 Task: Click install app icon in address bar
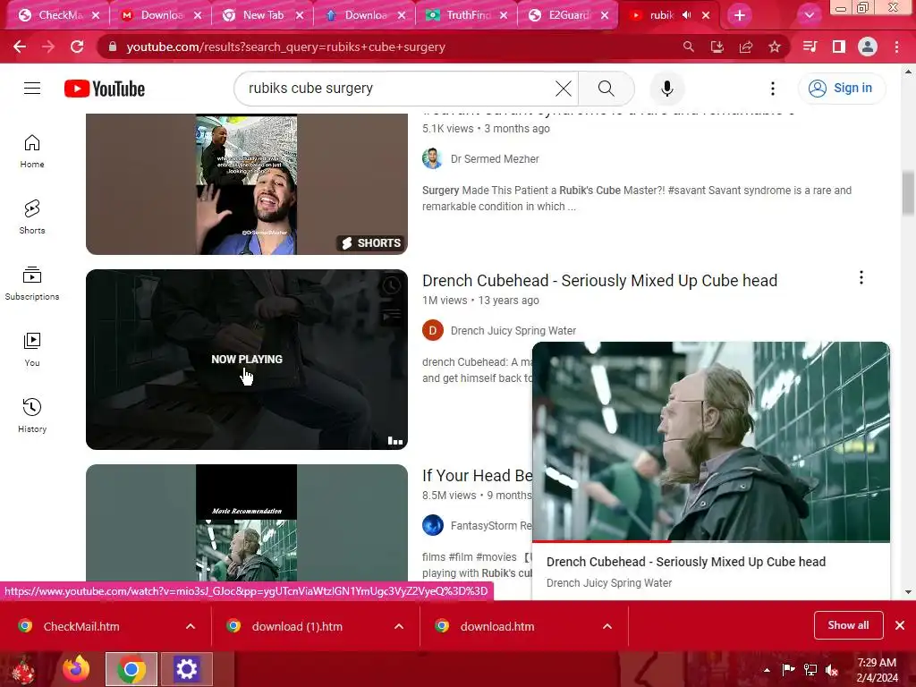tap(717, 47)
